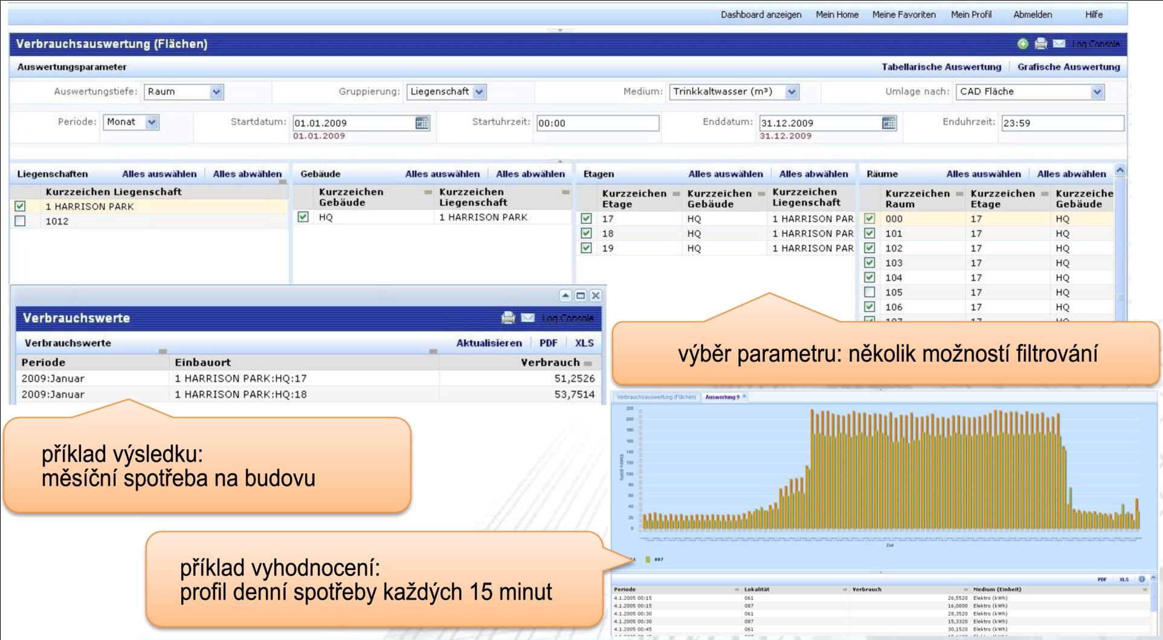Uncheck 1 HARRISON PARK property
The image size is (1163, 640).
[20, 206]
